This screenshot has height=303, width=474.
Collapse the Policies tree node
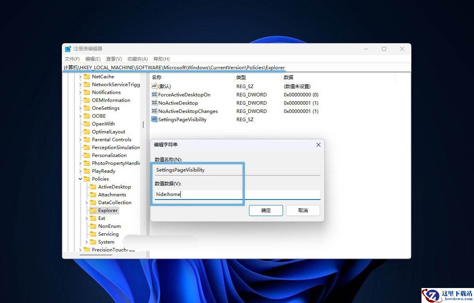click(81, 179)
